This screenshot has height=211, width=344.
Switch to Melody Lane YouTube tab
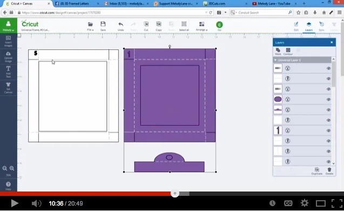[x=275, y=3]
